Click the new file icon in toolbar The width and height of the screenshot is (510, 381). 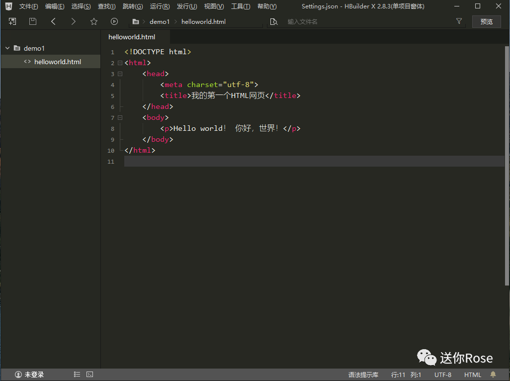(x=12, y=21)
